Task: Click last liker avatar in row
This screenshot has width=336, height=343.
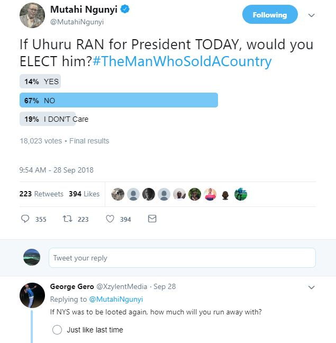Action: pos(241,194)
